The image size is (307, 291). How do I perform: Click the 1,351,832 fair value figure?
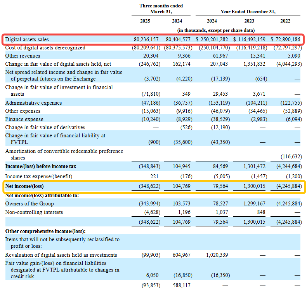click(254, 64)
